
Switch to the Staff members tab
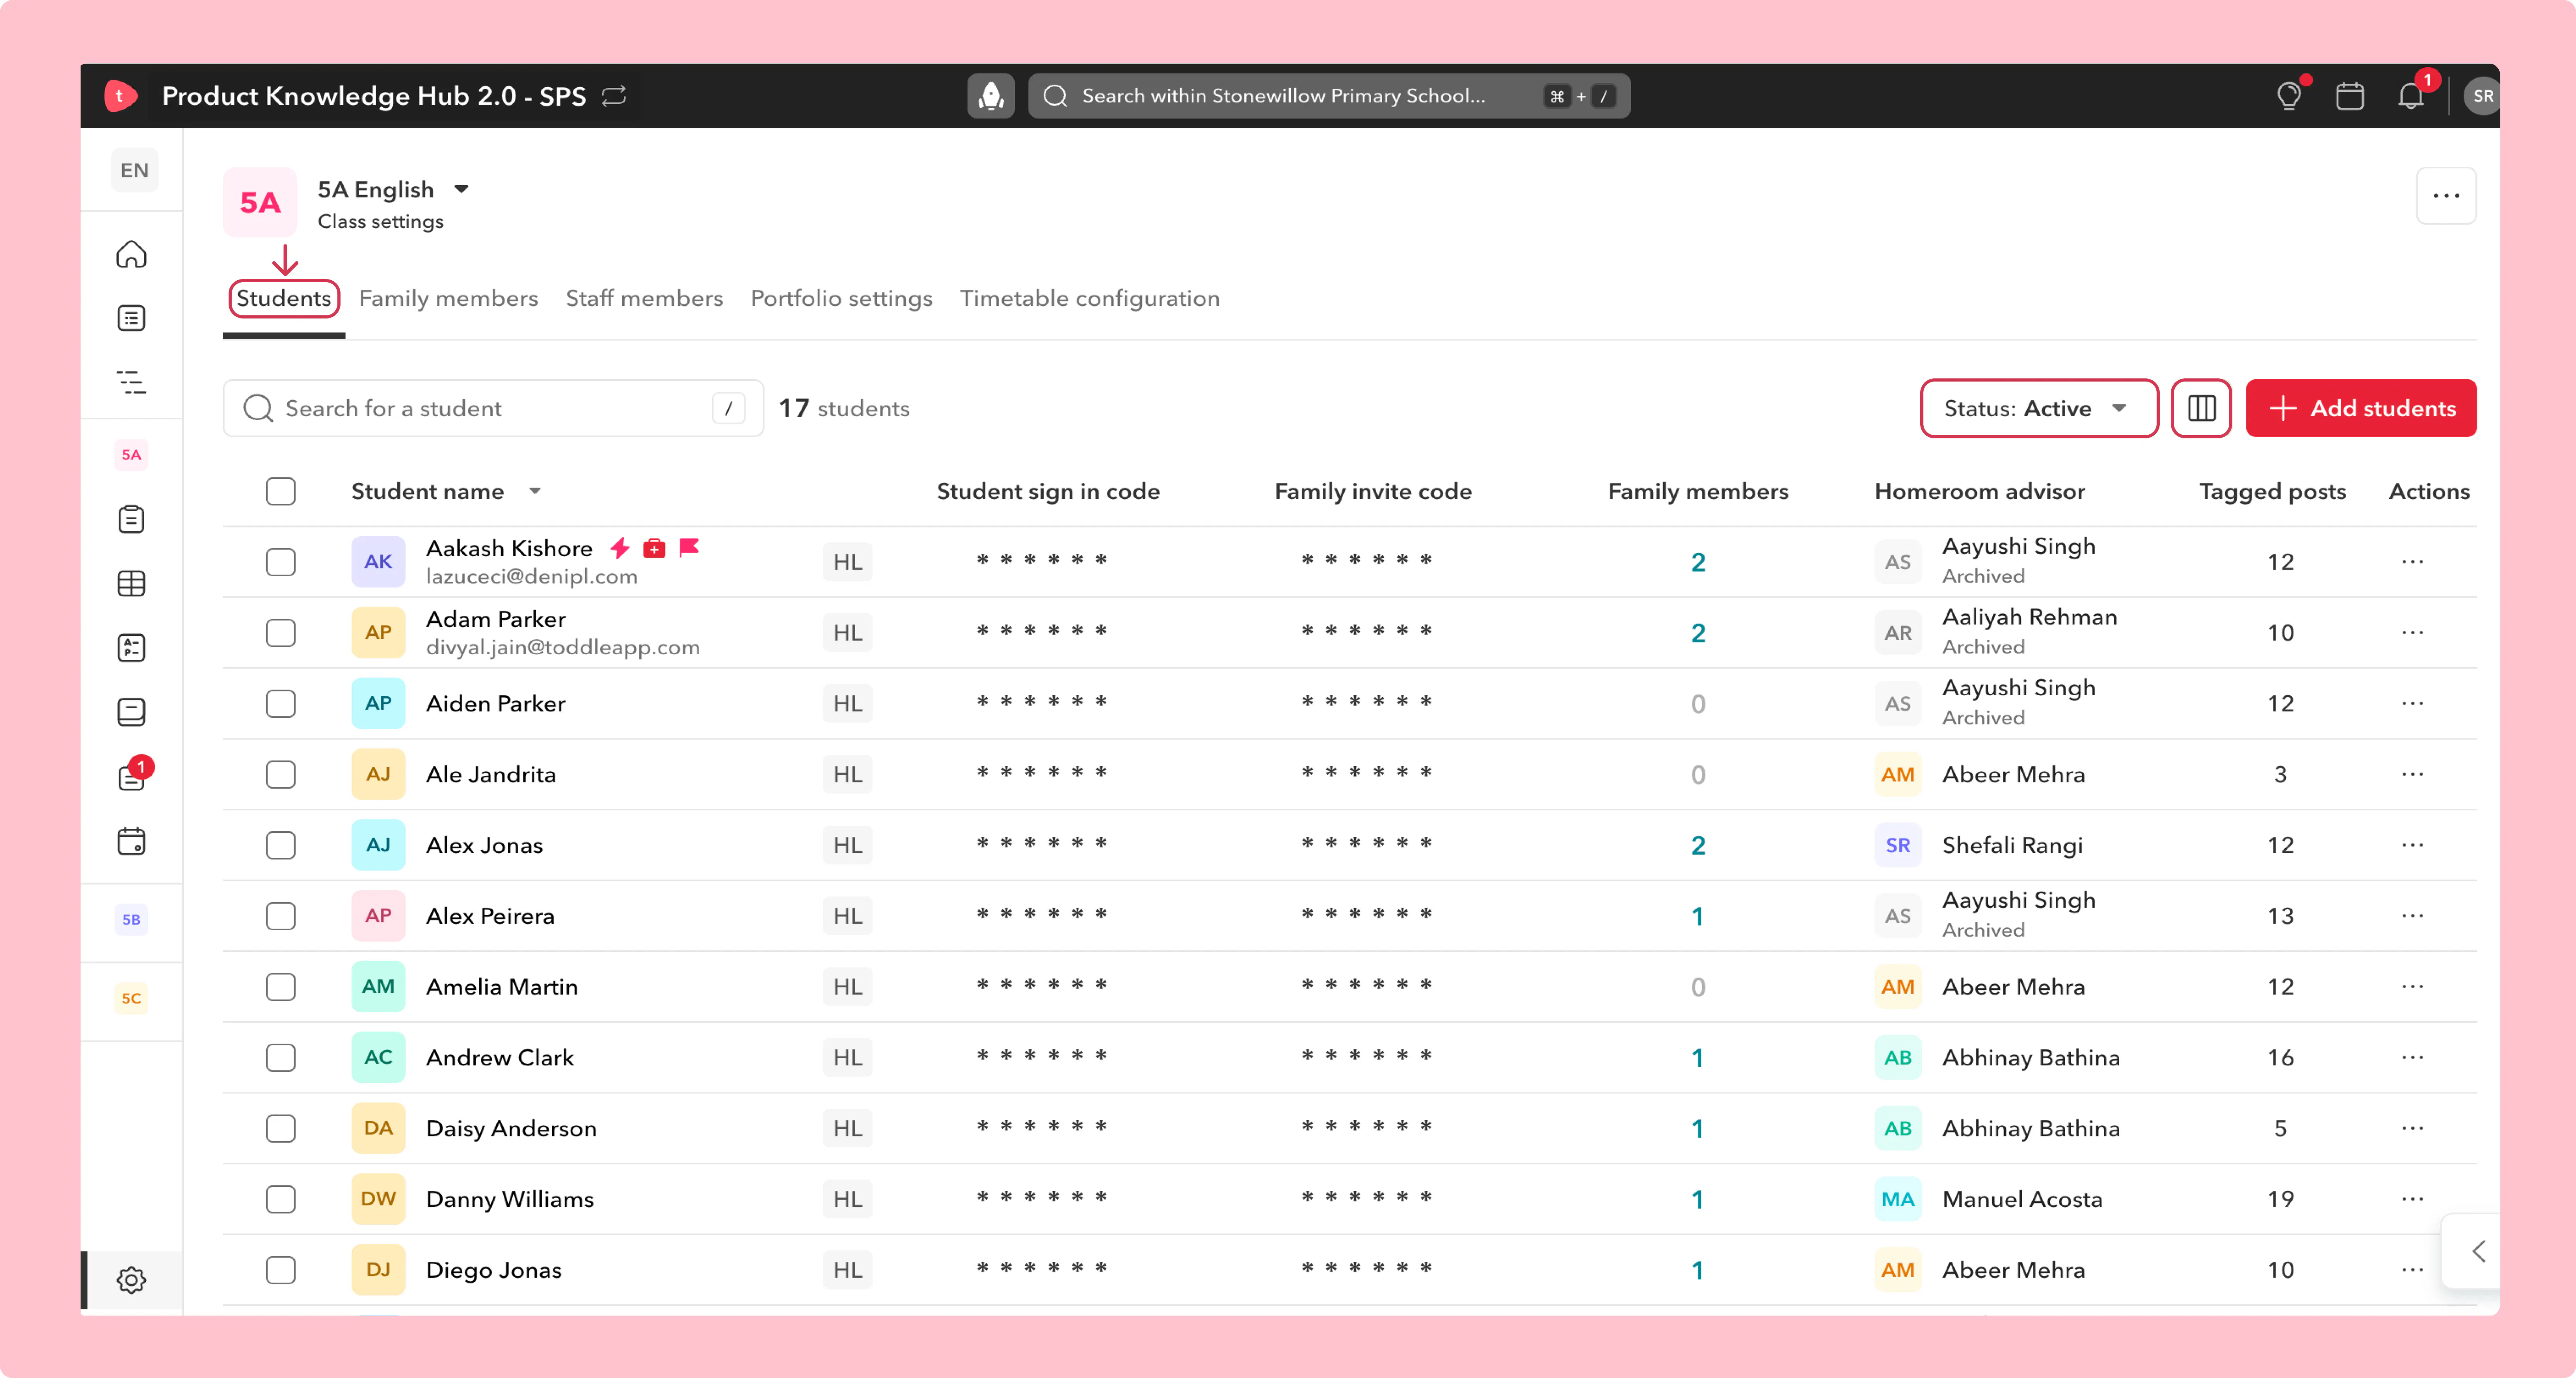pos(644,299)
